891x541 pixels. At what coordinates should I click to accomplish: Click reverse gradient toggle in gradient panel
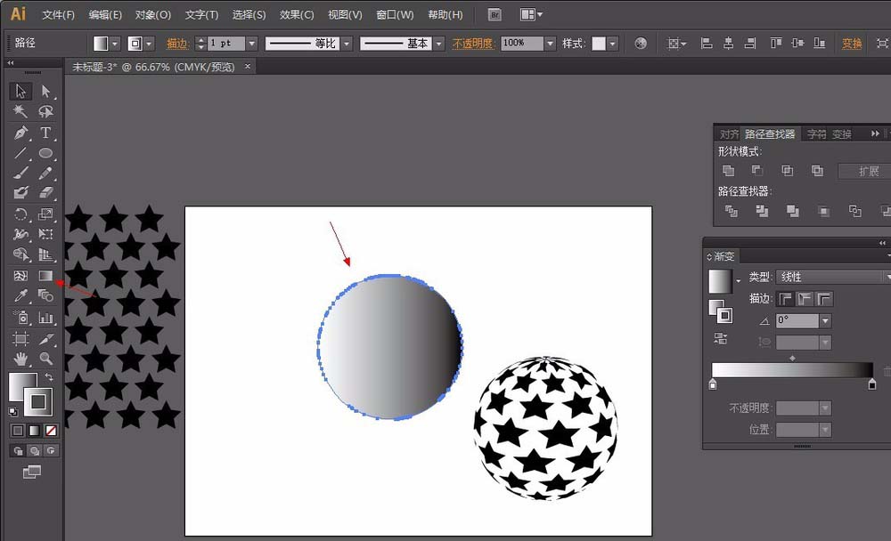tap(719, 339)
